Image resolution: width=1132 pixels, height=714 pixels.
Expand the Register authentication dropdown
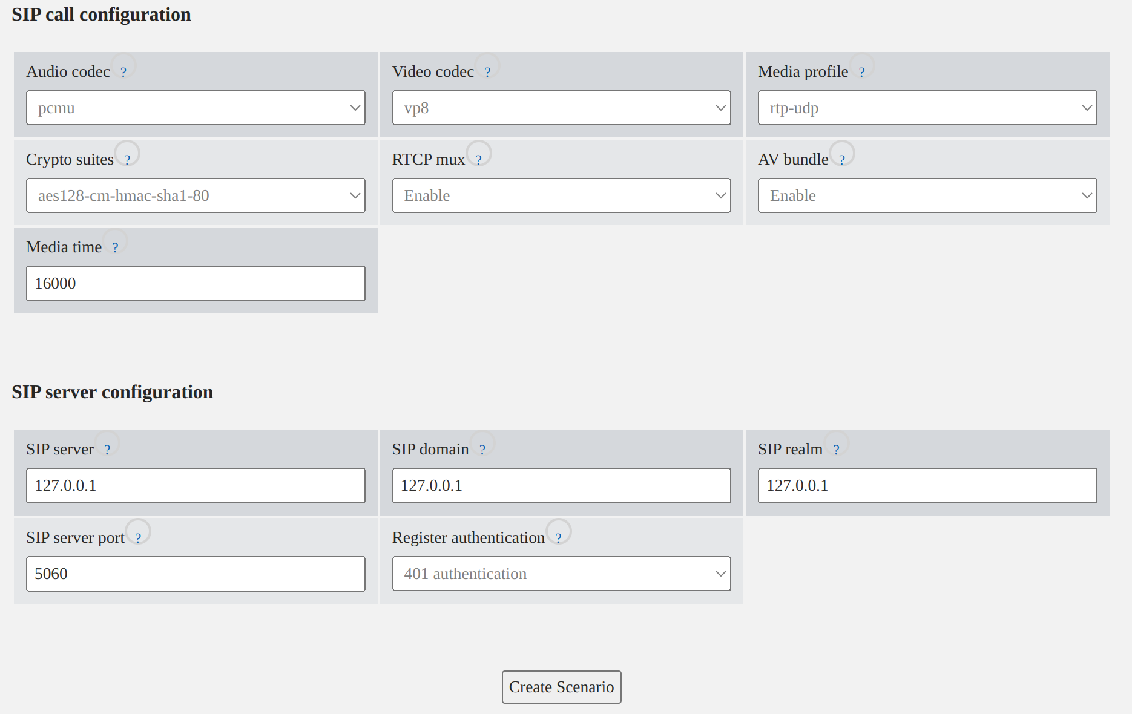(x=561, y=574)
